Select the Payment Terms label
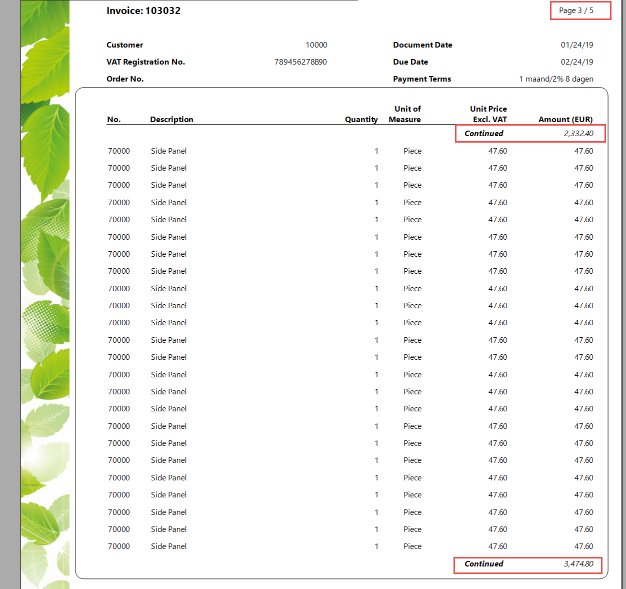This screenshot has height=589, width=626. click(422, 79)
